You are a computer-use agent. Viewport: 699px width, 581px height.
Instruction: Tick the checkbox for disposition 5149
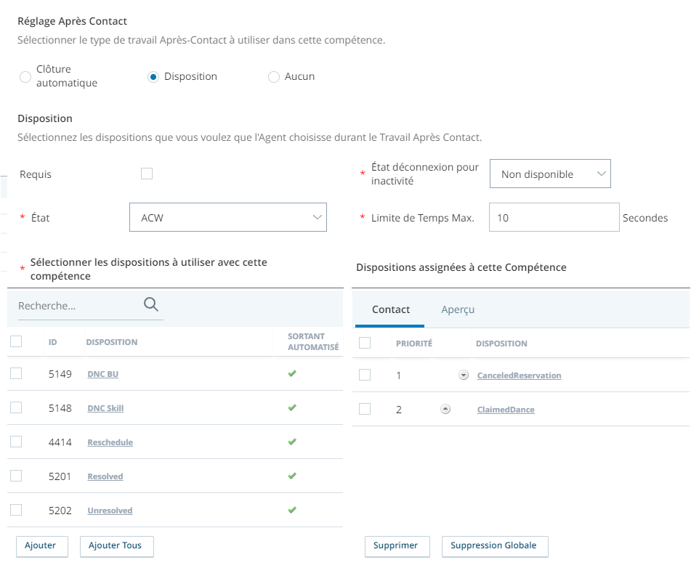click(x=16, y=373)
